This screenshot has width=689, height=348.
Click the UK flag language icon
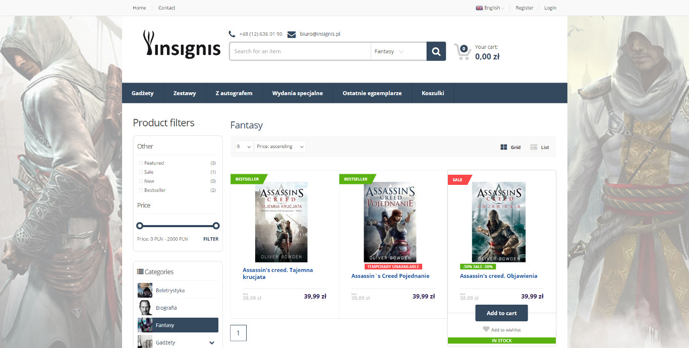click(479, 8)
